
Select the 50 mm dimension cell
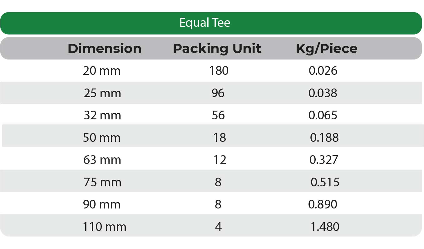pyautogui.click(x=102, y=138)
